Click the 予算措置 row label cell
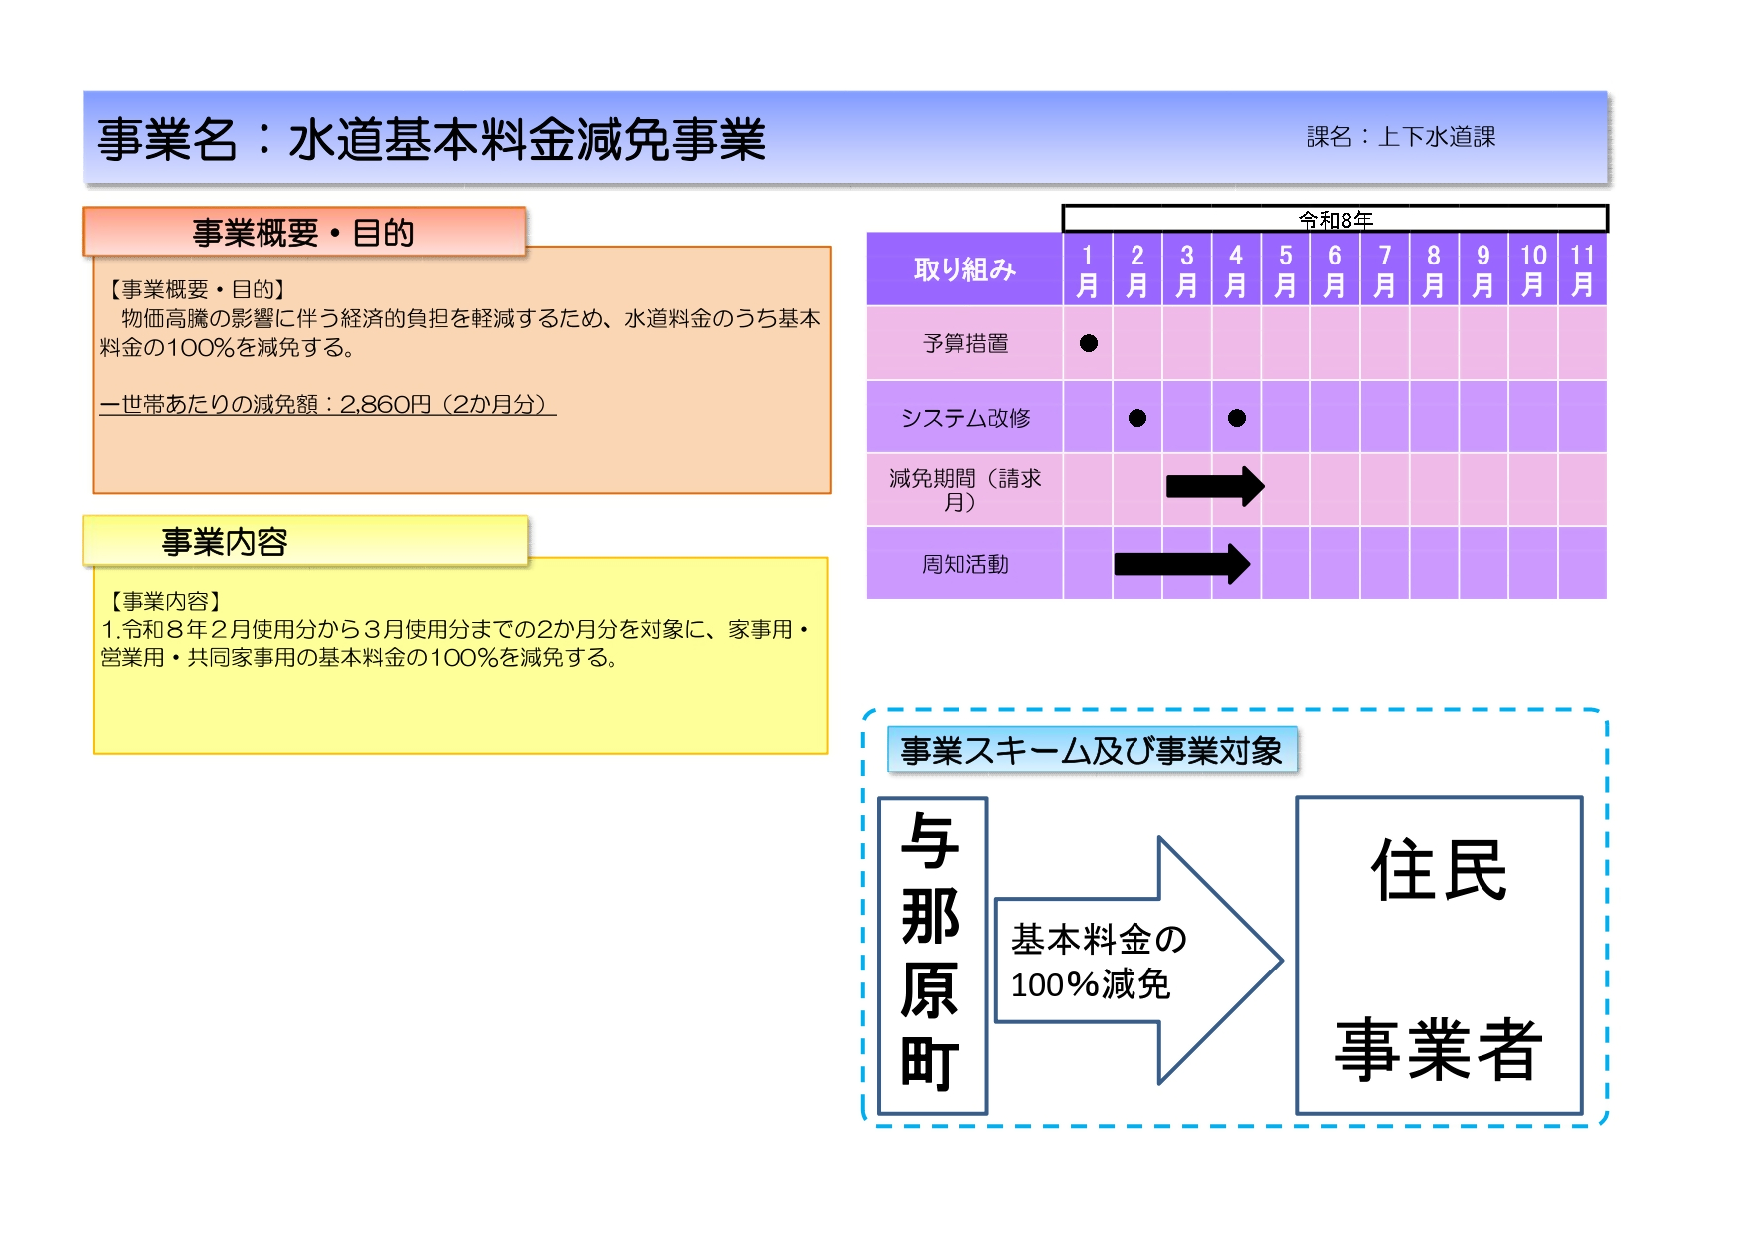Screen dimensions: 1744x1234 click(964, 343)
